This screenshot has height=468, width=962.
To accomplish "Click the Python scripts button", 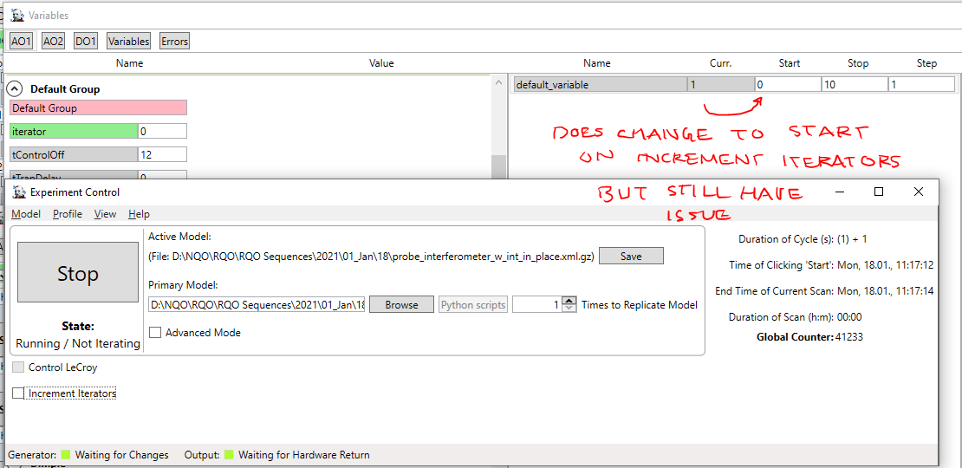I will click(x=473, y=305).
